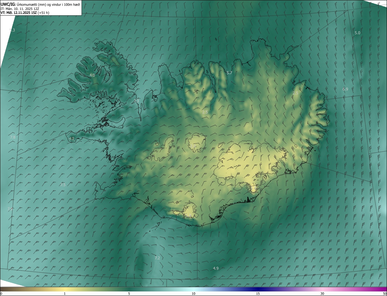Click the 4.0 value label on the Westfjords
Viewport: 387px width, 296px height.
point(92,75)
